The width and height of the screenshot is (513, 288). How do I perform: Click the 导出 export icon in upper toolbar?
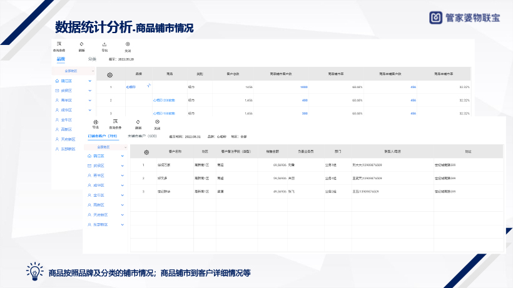click(104, 44)
